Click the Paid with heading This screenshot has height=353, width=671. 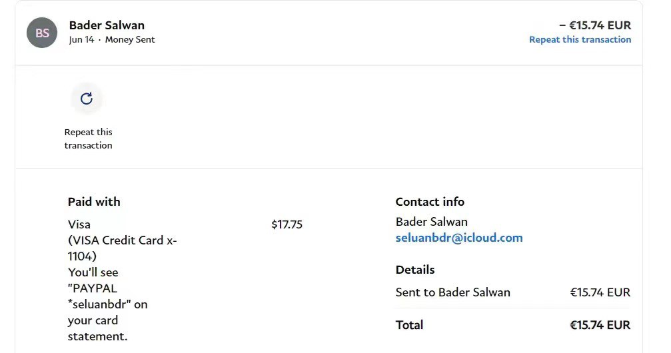click(94, 202)
